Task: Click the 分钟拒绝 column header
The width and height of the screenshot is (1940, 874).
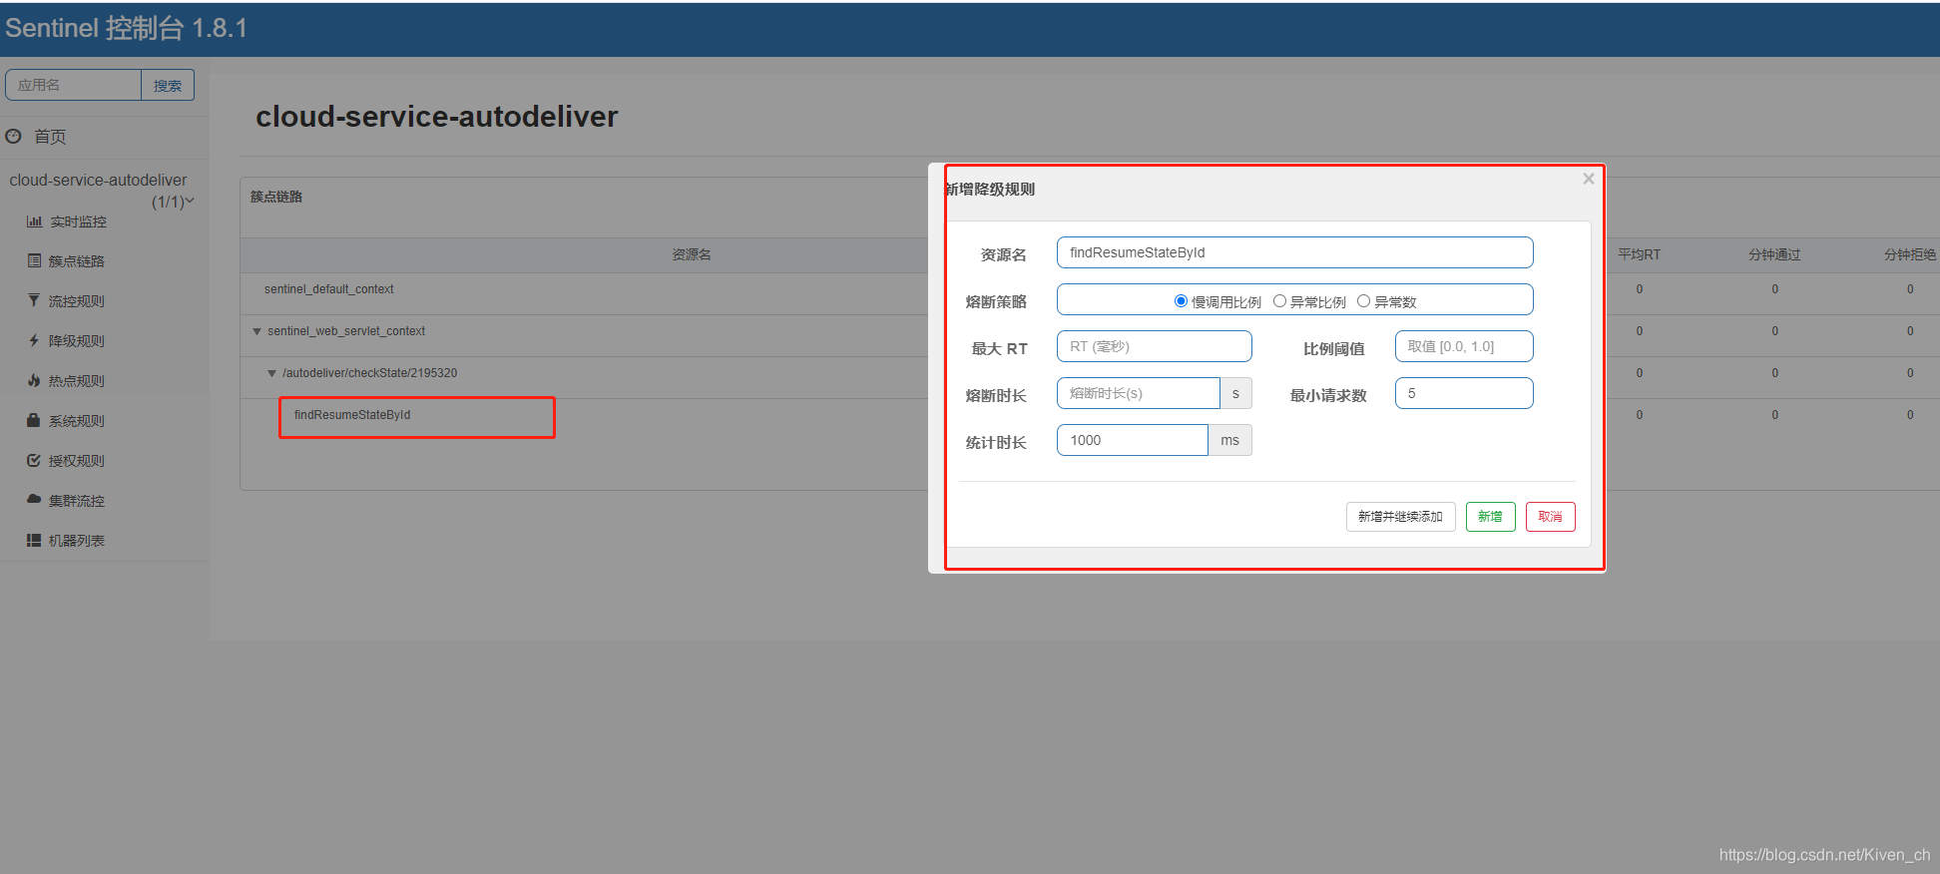Action: tap(1910, 254)
